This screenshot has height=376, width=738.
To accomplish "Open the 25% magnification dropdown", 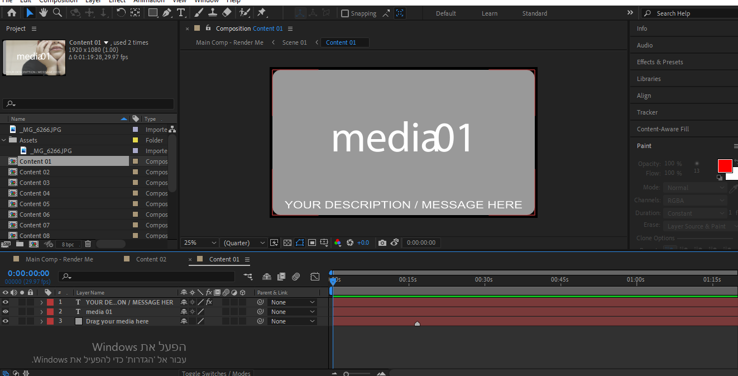I will (200, 243).
